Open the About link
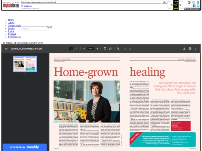 tap(11, 23)
